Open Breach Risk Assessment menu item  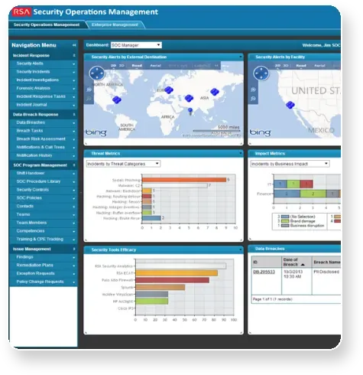(41, 139)
